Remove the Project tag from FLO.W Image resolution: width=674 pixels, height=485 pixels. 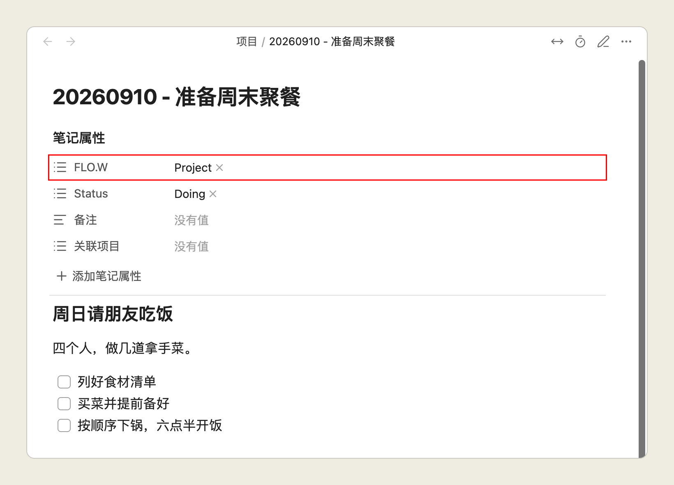219,168
